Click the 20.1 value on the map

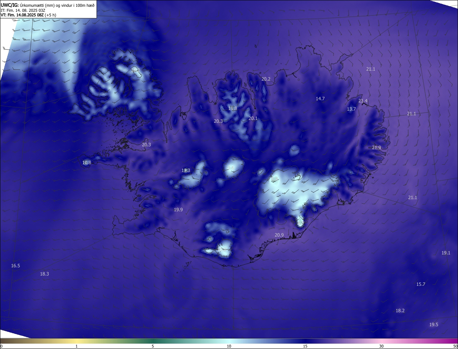coord(253,118)
